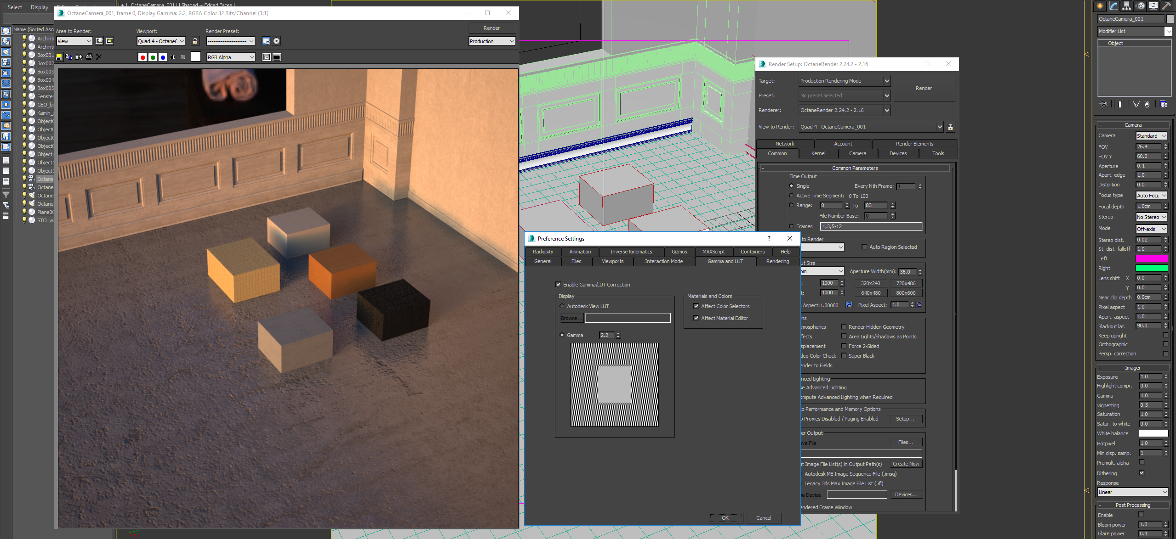Uncheck Affect Color Selectors option
The height and width of the screenshot is (539, 1176).
pos(696,306)
